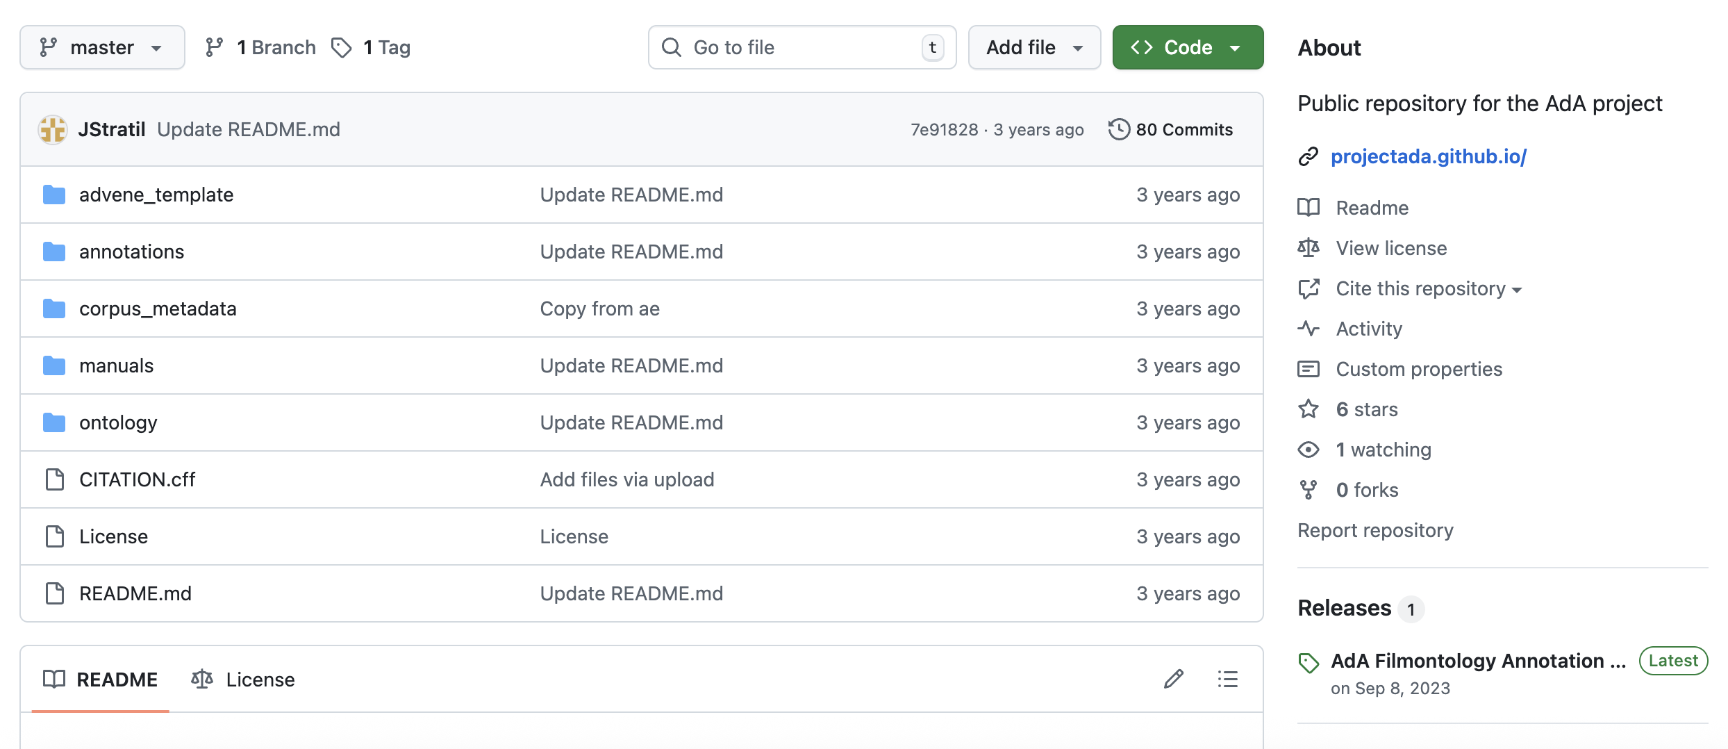Open the CITATION.cff file

coord(137,479)
